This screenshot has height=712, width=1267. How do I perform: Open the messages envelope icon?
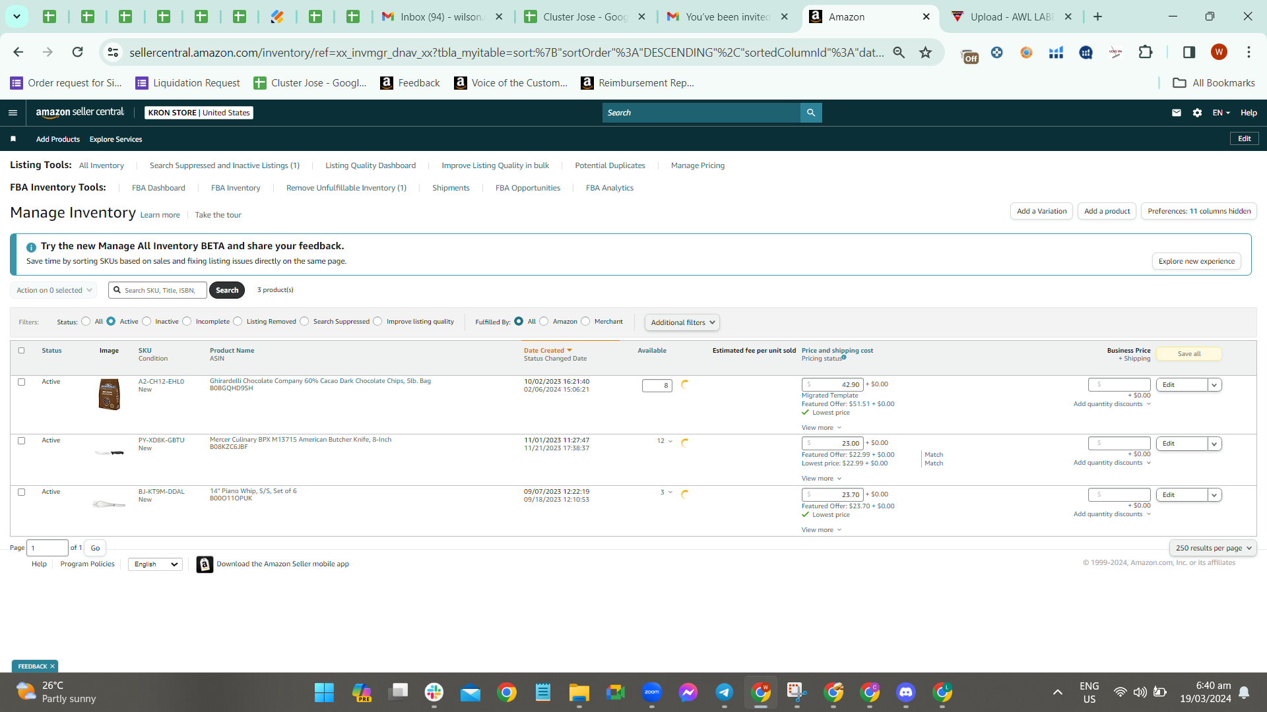(x=1177, y=113)
